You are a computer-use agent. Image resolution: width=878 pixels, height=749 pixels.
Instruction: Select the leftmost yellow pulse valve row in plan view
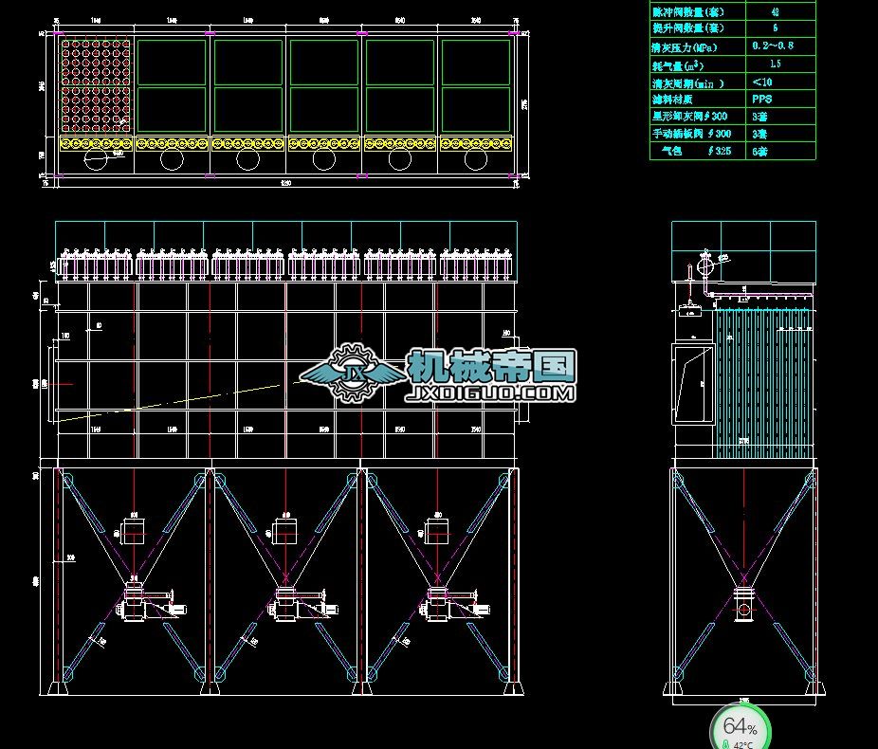[96, 144]
